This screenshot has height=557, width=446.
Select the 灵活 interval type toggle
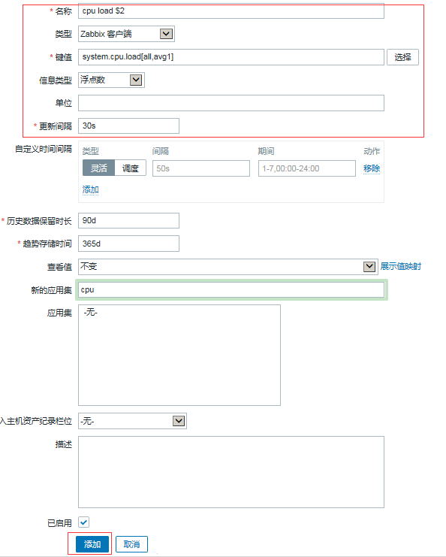coord(98,168)
